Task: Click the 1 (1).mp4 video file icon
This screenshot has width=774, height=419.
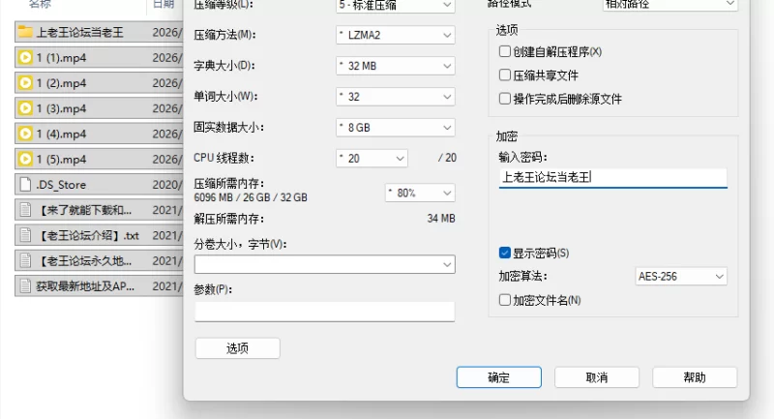Action: tap(25, 57)
